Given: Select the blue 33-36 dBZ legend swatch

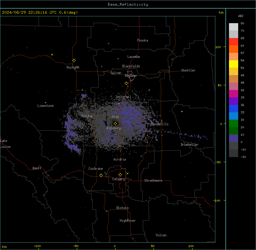Looking at the screenshot, I should click(x=233, y=108).
